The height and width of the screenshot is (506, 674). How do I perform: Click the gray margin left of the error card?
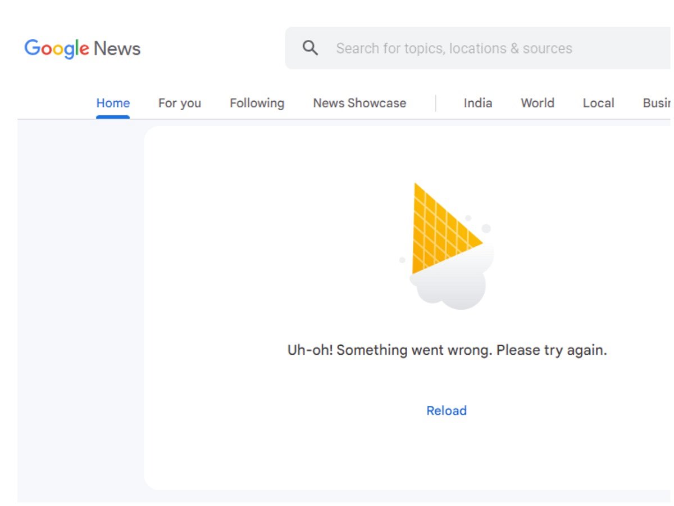(x=79, y=309)
